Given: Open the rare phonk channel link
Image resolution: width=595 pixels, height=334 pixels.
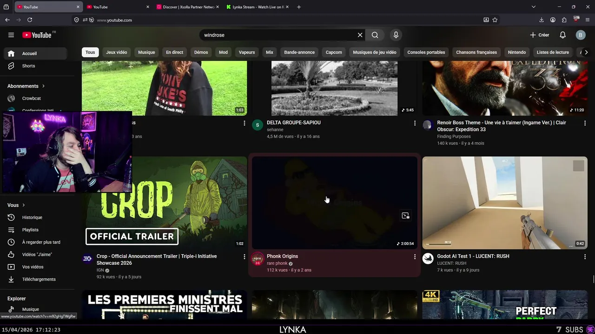Looking at the screenshot, I should [277, 263].
